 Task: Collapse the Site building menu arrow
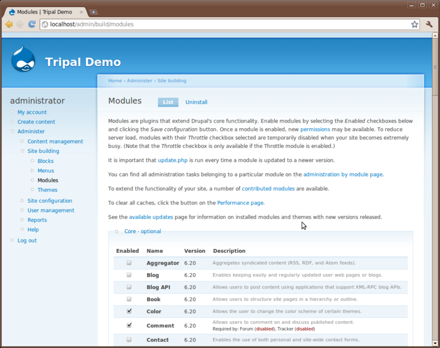pos(23,151)
